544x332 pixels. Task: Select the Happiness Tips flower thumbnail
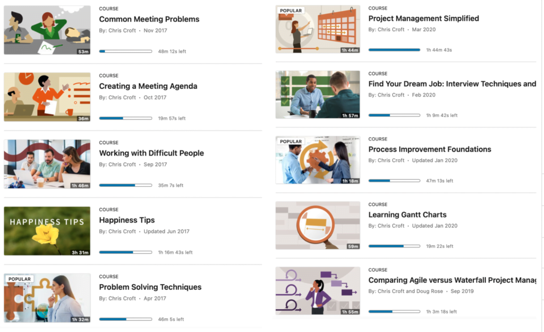(47, 231)
